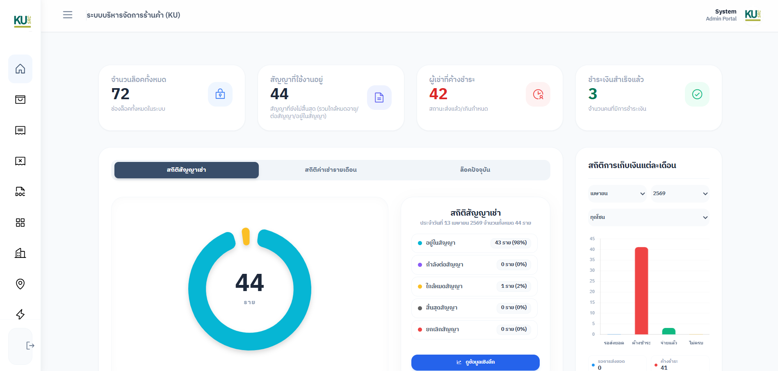Image resolution: width=778 pixels, height=371 pixels.
Task: Expand the ทุกโซน zone dropdown
Action: point(648,217)
